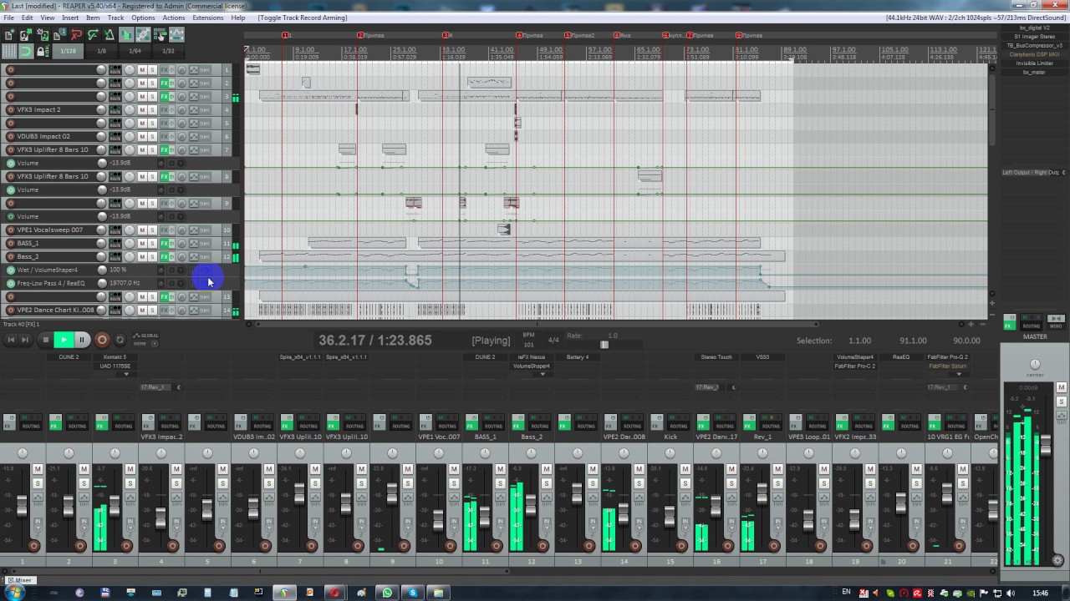Toggle the metronome toolbar icon
Image resolution: width=1070 pixels, height=601 pixels.
pos(110,34)
